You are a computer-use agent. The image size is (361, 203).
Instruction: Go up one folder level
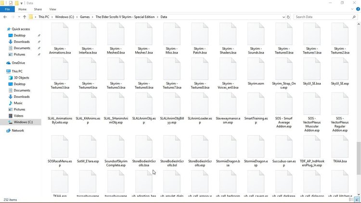[25, 17]
